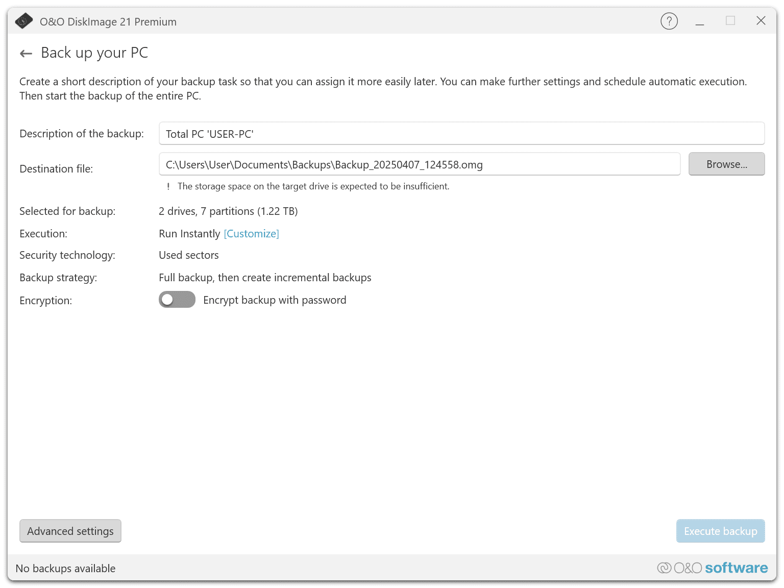The height and width of the screenshot is (588, 784).
Task: Click the 'Encrypt backup with password' label
Action: pos(275,300)
